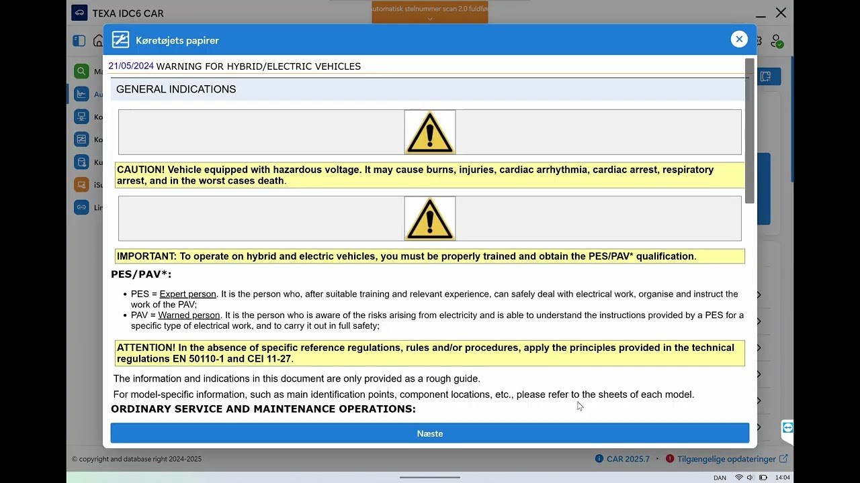The width and height of the screenshot is (860, 483).
Task: Click the dialog's vertical scrollbar thumb
Action: [x=750, y=131]
